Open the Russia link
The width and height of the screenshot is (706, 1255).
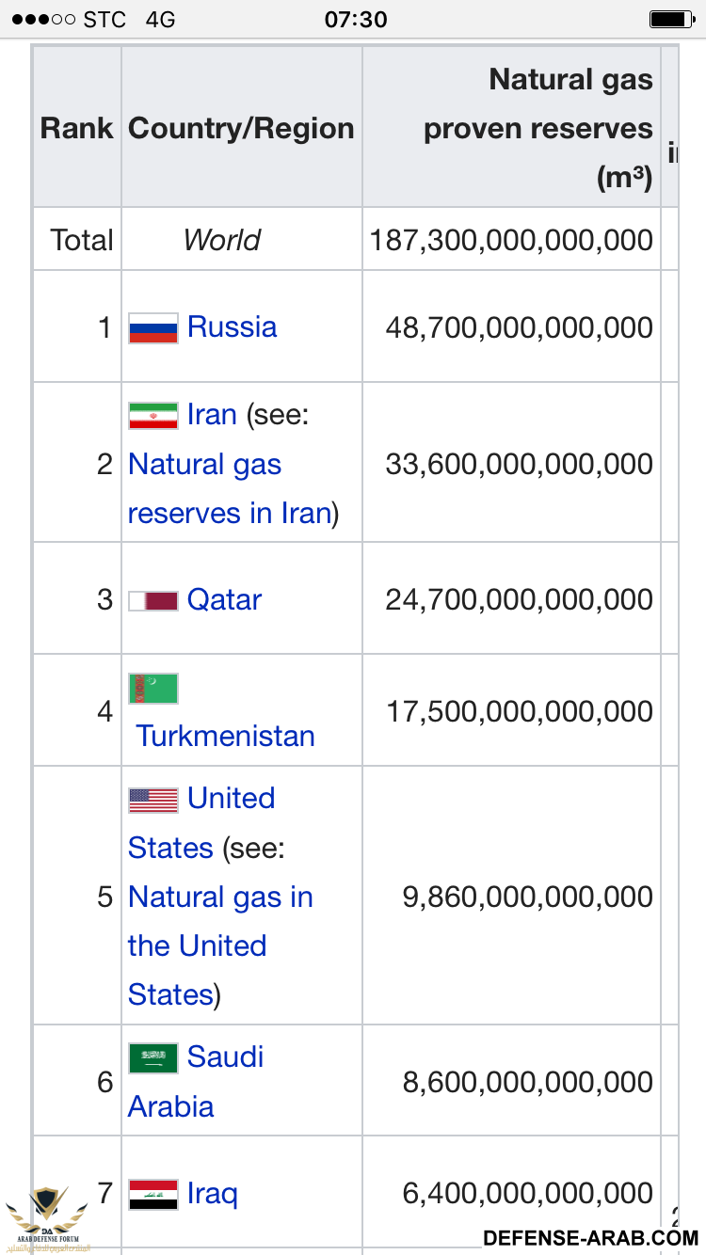(x=232, y=327)
